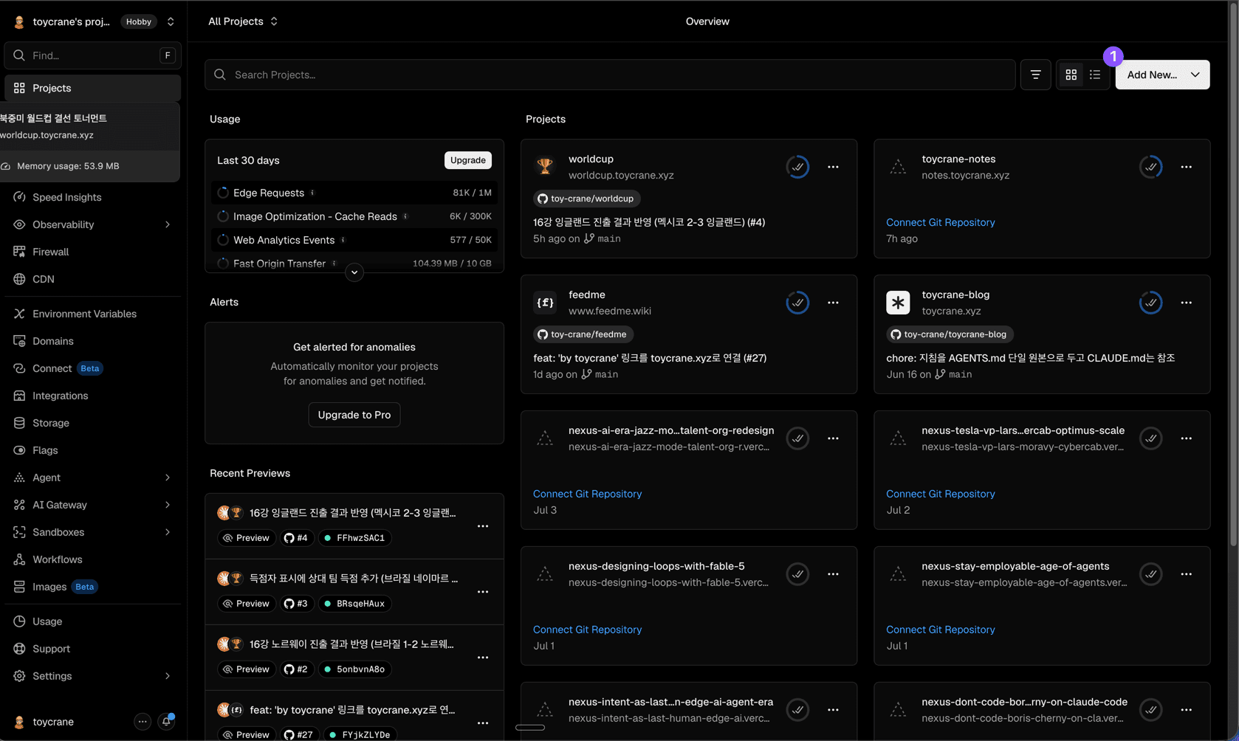
Task: Open worldcup project more options
Action: point(833,167)
